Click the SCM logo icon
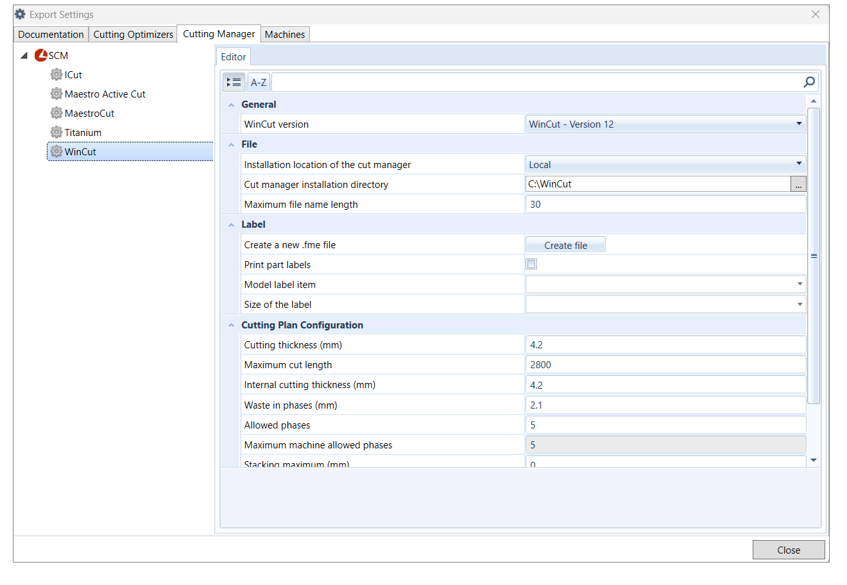Viewport: 847px width, 585px height. (x=41, y=55)
